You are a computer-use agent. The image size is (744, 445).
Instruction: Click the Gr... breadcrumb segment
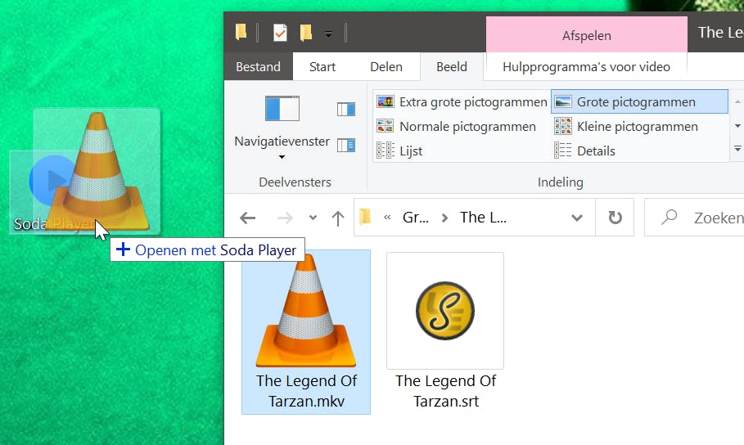[x=416, y=218]
